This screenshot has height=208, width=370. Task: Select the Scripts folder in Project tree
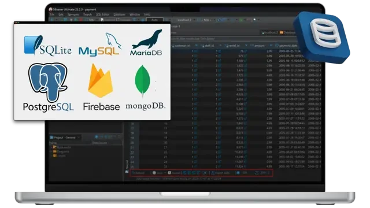click(x=59, y=155)
